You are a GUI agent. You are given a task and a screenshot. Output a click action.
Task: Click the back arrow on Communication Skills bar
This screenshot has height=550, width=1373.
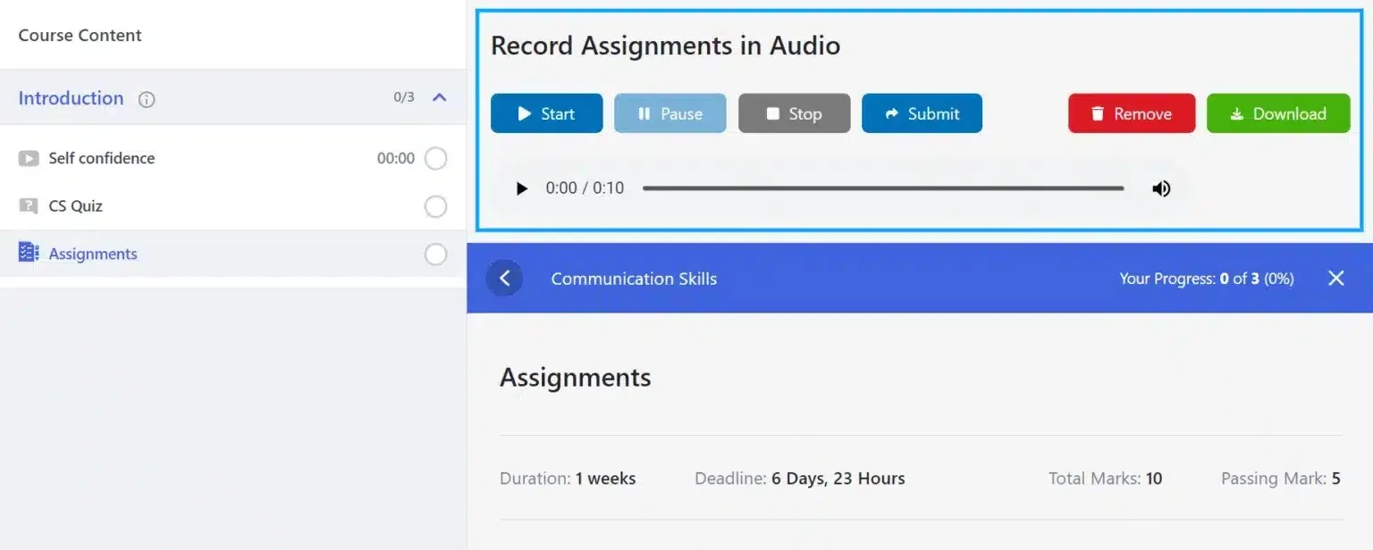(504, 278)
